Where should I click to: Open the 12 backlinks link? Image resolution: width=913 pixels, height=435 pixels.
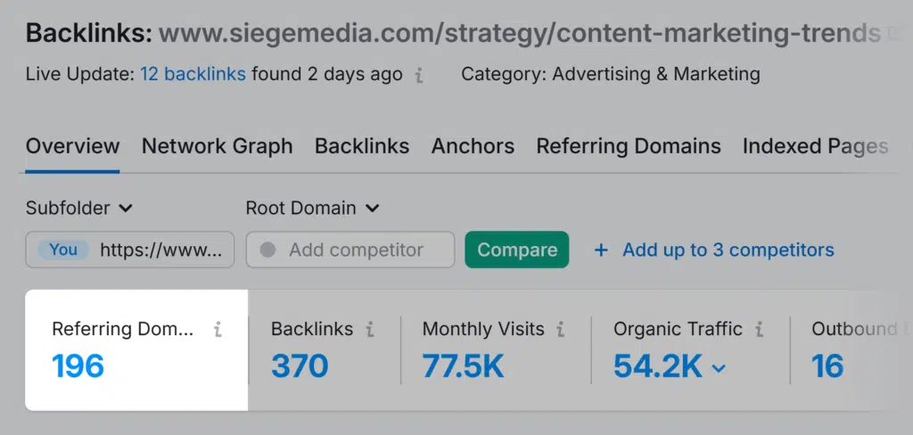click(x=193, y=74)
